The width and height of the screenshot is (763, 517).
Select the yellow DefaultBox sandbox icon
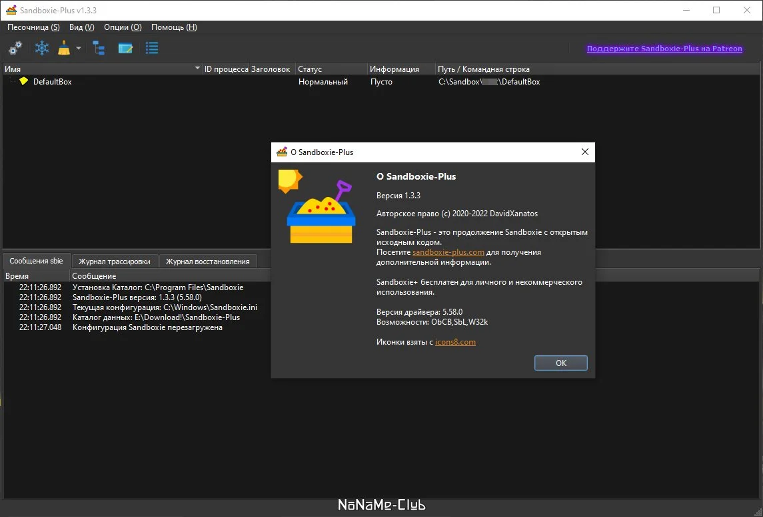click(x=23, y=81)
